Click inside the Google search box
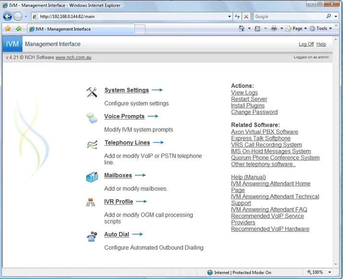Screen dimensions: 343x279 point(290,16)
